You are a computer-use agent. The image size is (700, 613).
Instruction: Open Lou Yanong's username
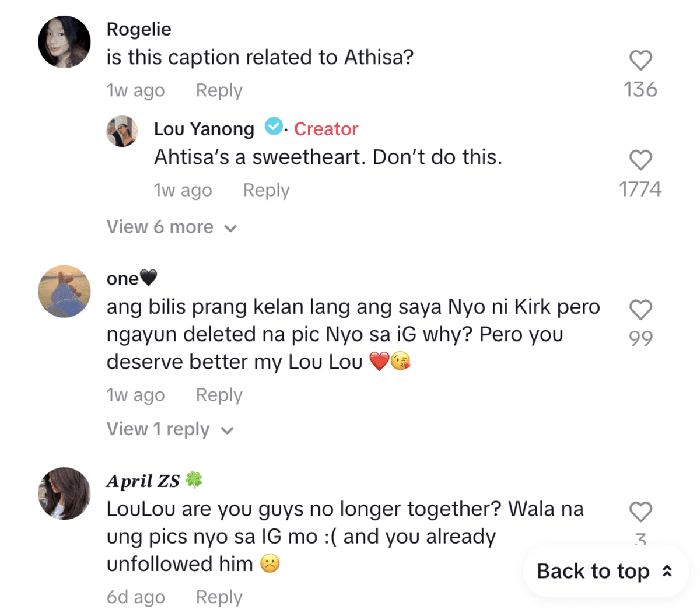click(x=203, y=128)
